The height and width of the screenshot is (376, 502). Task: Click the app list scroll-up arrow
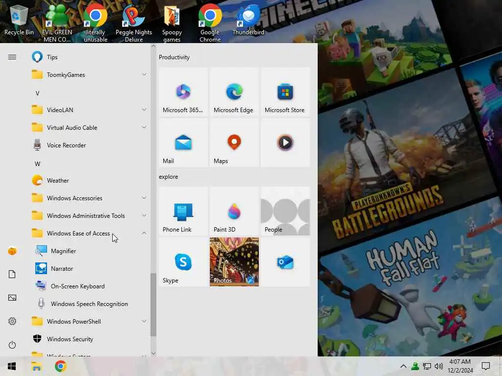coord(153,46)
